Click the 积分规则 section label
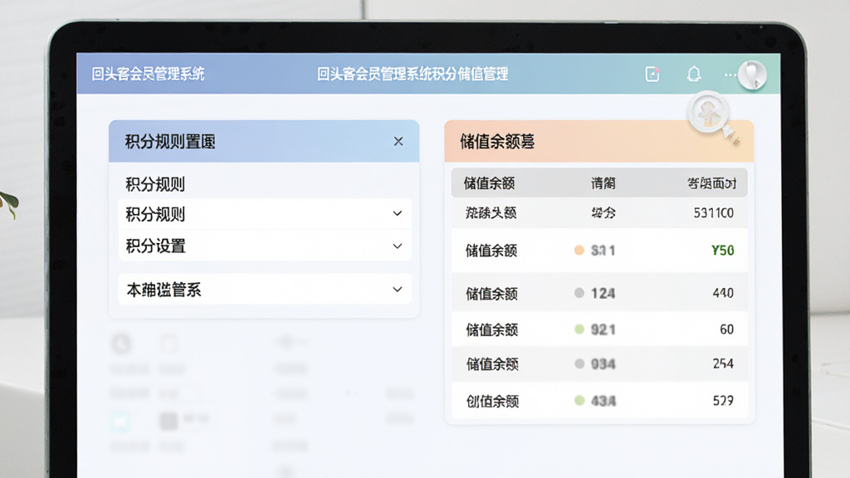 [x=155, y=184]
